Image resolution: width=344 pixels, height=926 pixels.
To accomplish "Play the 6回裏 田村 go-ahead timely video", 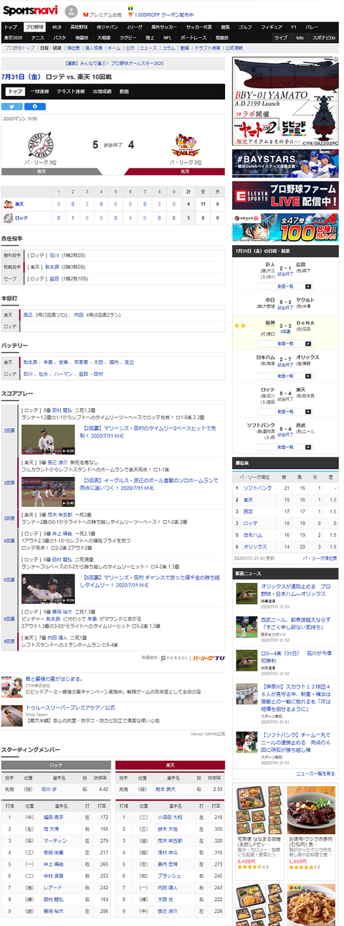I will pyautogui.click(x=49, y=588).
